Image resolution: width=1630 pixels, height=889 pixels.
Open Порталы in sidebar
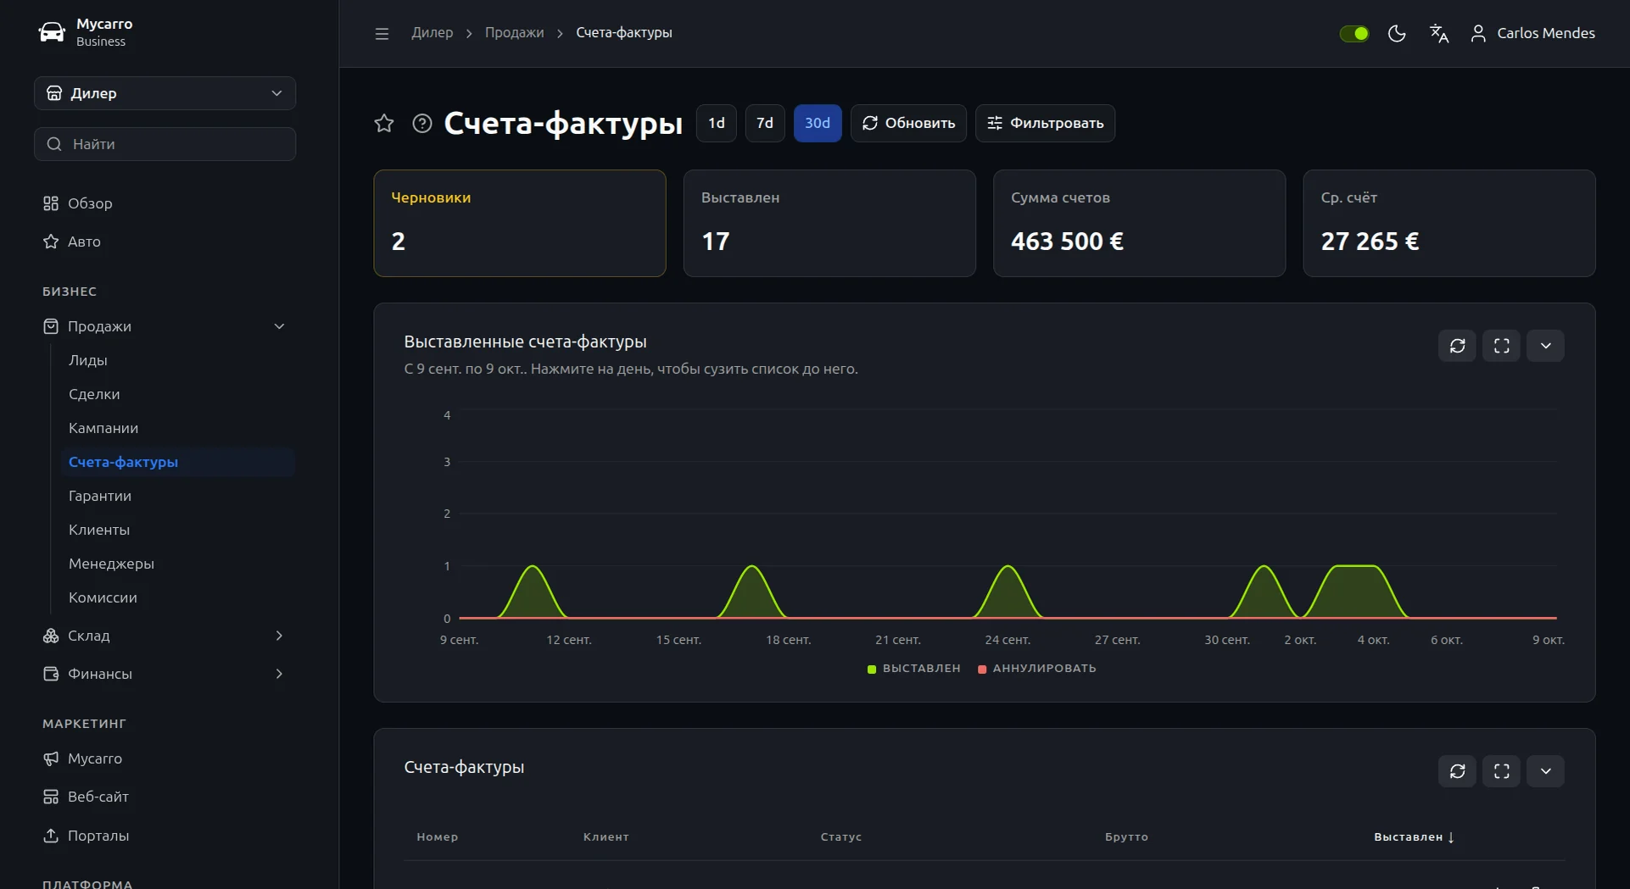coord(165,836)
